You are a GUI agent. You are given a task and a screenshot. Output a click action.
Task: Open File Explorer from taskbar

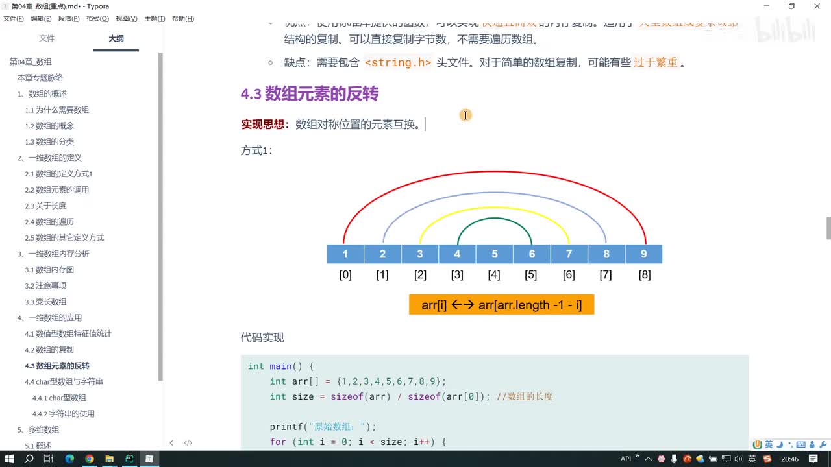tap(109, 459)
